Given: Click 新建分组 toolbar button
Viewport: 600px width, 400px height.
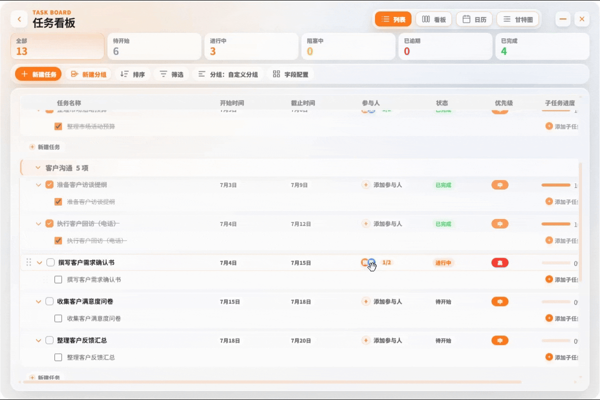Looking at the screenshot, I should click(x=88, y=74).
